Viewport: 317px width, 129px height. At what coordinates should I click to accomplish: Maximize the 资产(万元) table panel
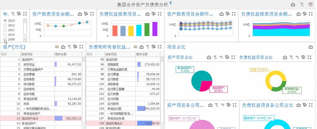(x=81, y=47)
